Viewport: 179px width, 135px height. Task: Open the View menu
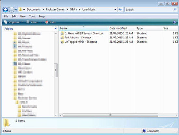(22, 16)
